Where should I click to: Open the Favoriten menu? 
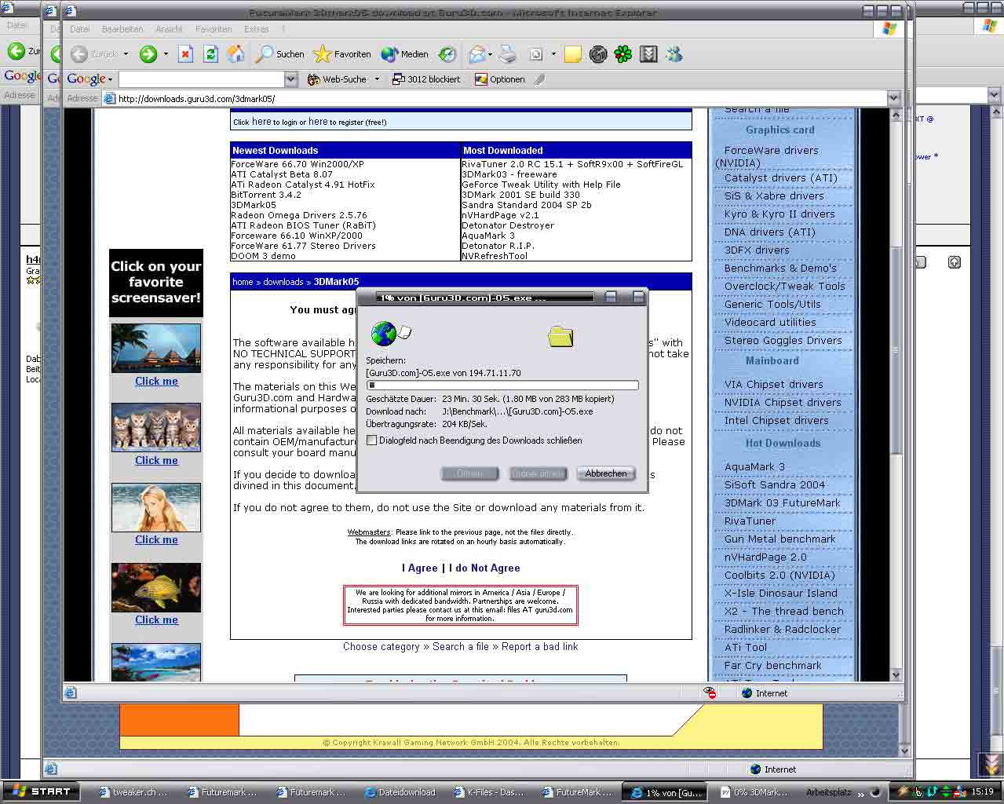click(x=214, y=29)
